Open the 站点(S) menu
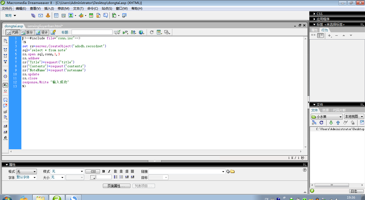 (x=107, y=9)
